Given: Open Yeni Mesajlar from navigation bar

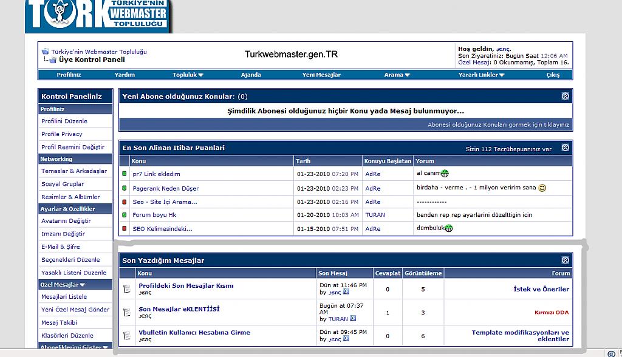Looking at the screenshot, I should coord(321,75).
